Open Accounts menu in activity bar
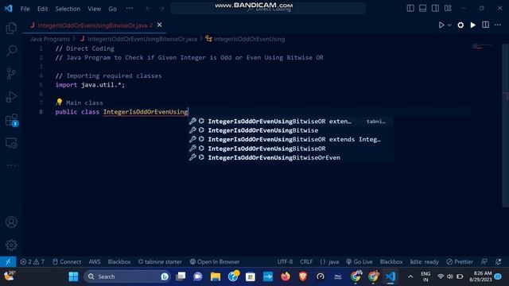 pos(11,222)
